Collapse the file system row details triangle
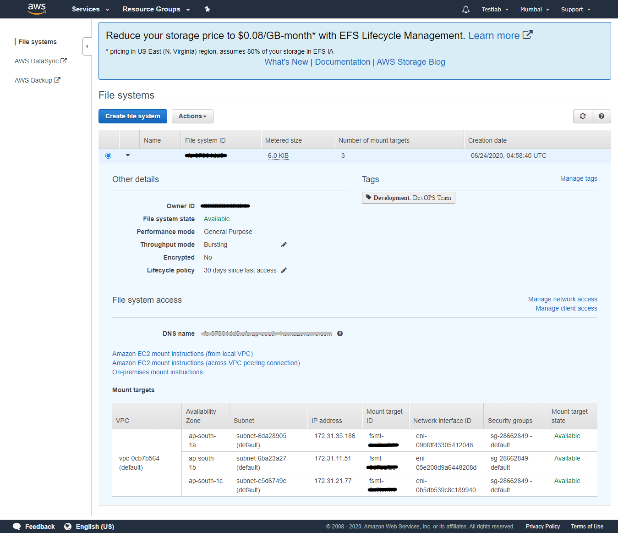This screenshot has height=533, width=618. click(128, 155)
